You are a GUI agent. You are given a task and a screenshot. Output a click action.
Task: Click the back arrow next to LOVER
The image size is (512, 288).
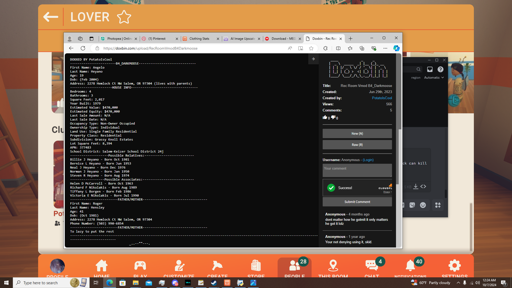click(51, 17)
